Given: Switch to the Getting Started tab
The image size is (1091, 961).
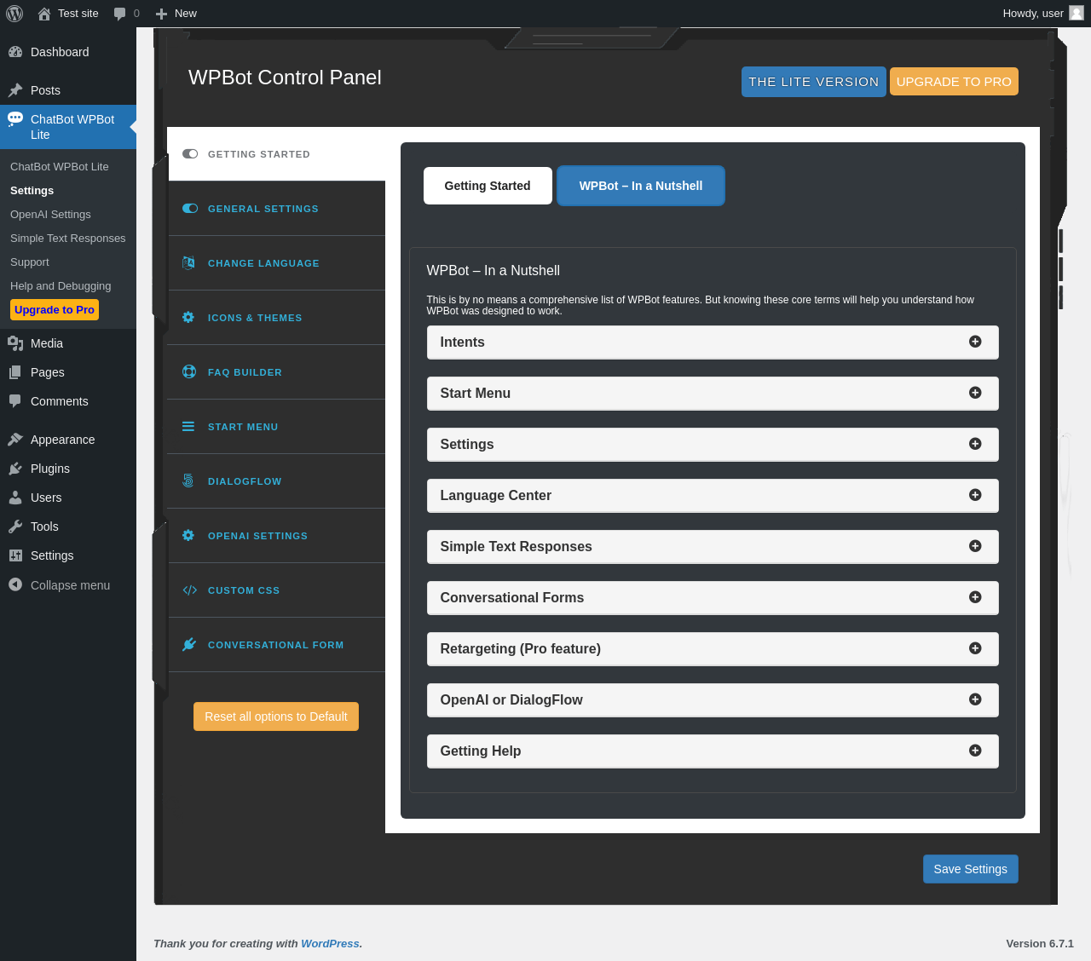Looking at the screenshot, I should click(488, 186).
